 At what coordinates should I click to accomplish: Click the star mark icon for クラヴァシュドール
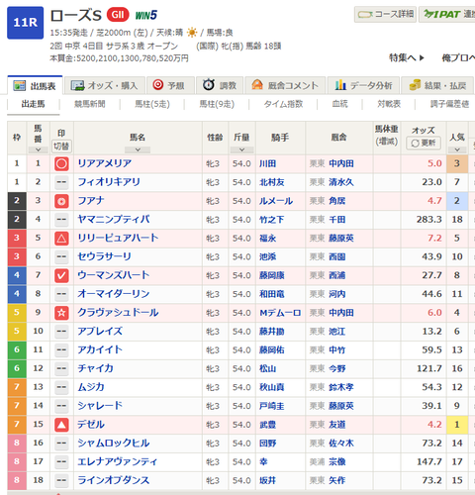[x=61, y=313]
